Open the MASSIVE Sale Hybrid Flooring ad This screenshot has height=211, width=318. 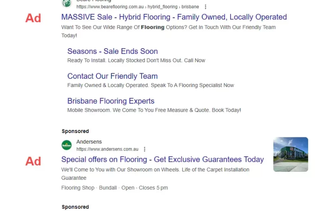coord(174,17)
